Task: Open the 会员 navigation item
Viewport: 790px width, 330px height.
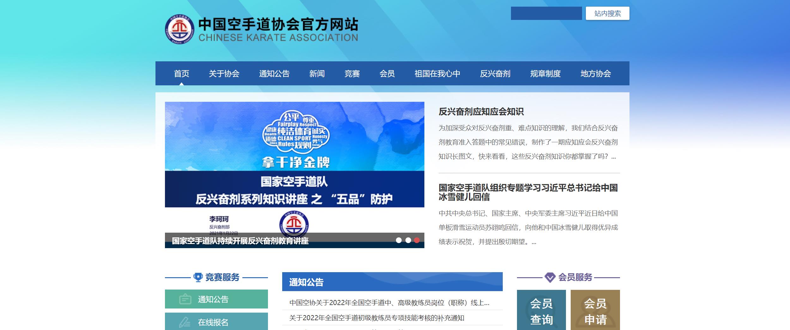Action: [387, 74]
